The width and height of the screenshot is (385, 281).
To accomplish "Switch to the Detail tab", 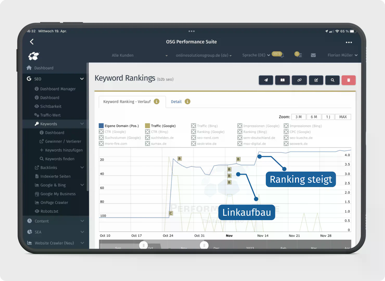I will tap(176, 102).
